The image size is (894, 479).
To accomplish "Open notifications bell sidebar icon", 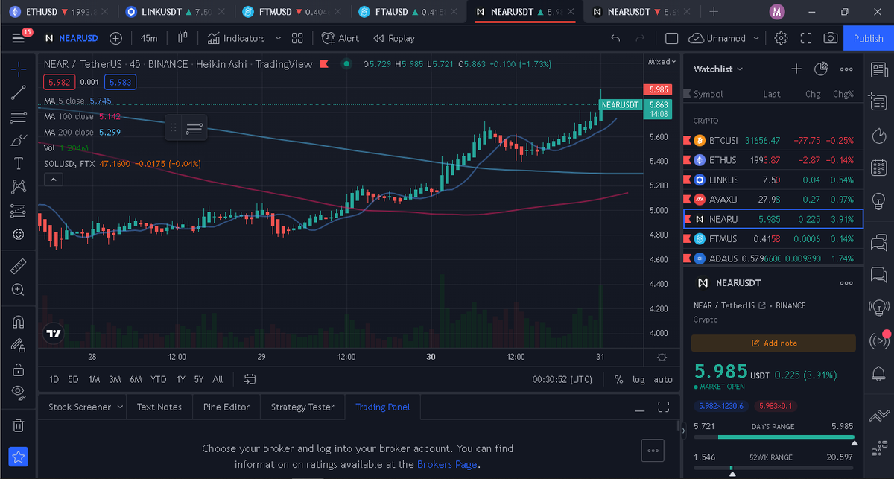I will click(x=878, y=372).
